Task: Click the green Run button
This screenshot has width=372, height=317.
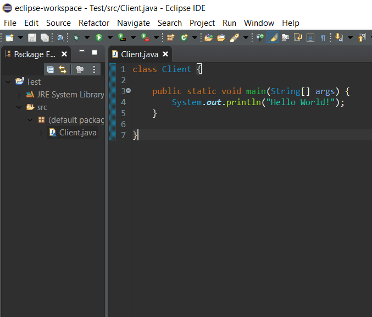Action: 99,37
